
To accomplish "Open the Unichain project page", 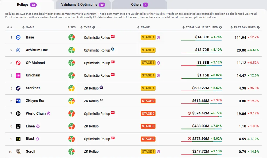I will coord(33,75).
